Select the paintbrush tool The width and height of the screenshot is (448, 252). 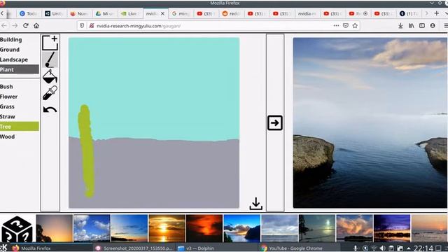click(x=50, y=59)
